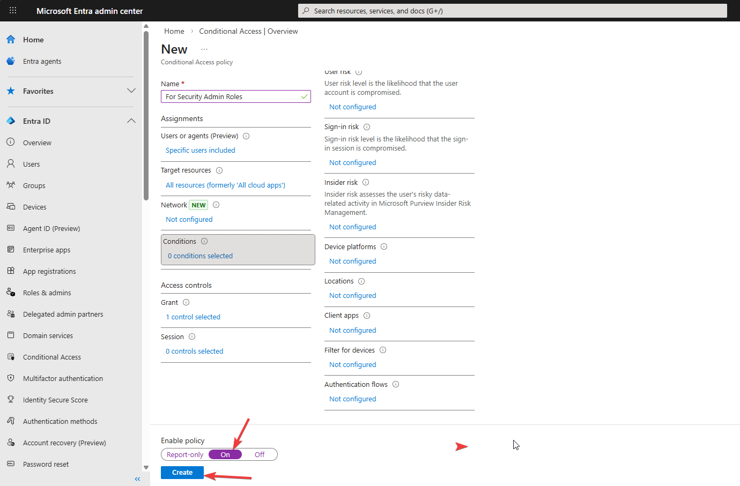Click info icon next to Filter for devices
Viewport: 740px width, 486px height.
coord(383,350)
